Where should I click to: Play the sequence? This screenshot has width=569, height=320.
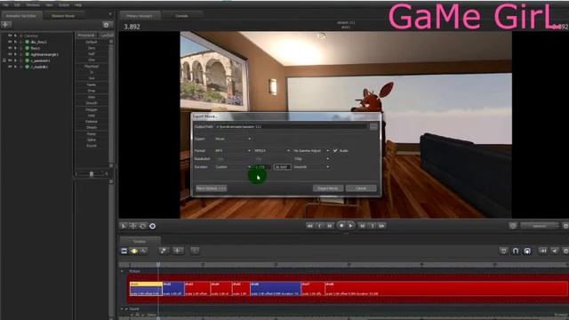coord(350,226)
